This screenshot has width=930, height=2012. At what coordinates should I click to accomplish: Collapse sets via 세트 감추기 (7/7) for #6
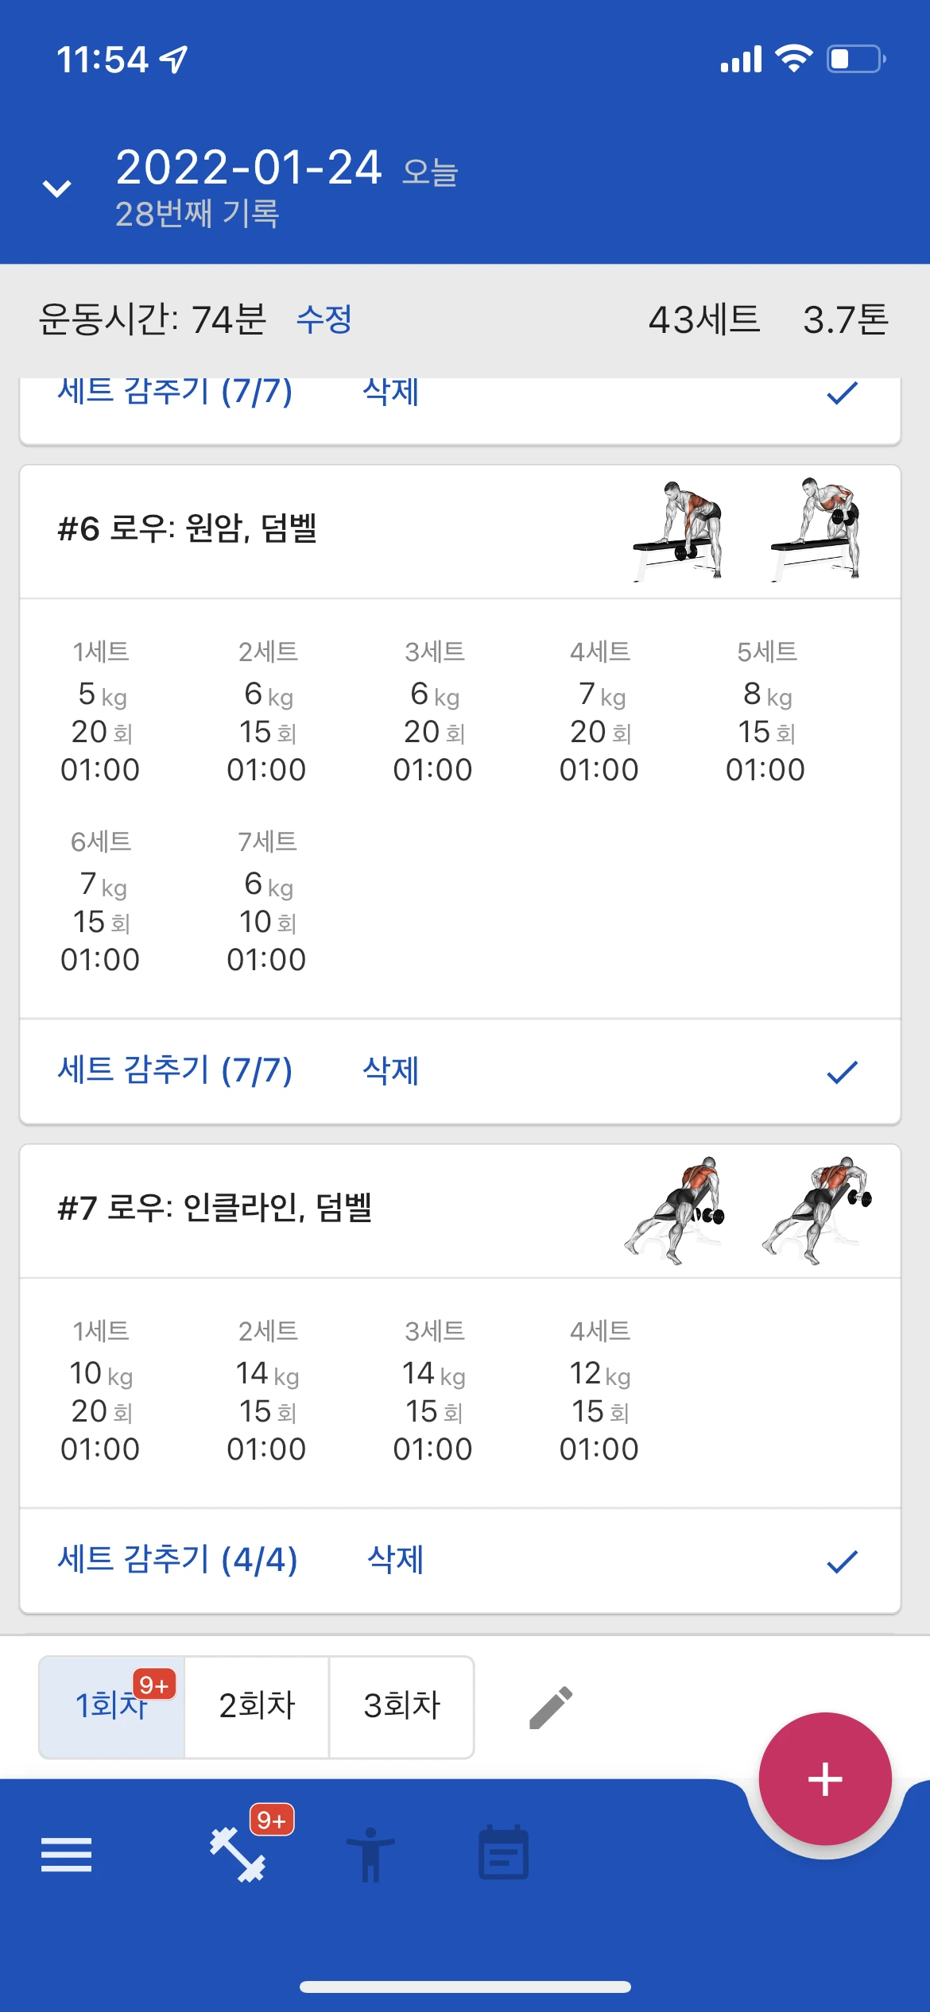coord(175,1070)
